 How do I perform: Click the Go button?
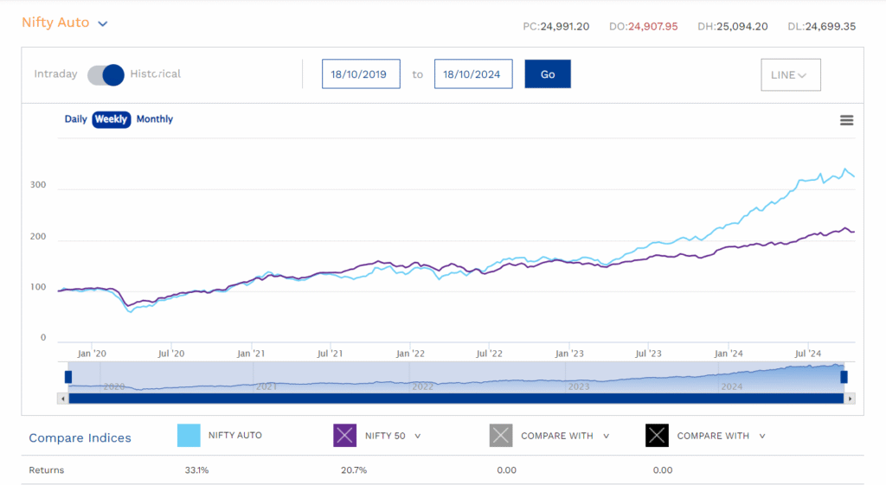tap(548, 74)
